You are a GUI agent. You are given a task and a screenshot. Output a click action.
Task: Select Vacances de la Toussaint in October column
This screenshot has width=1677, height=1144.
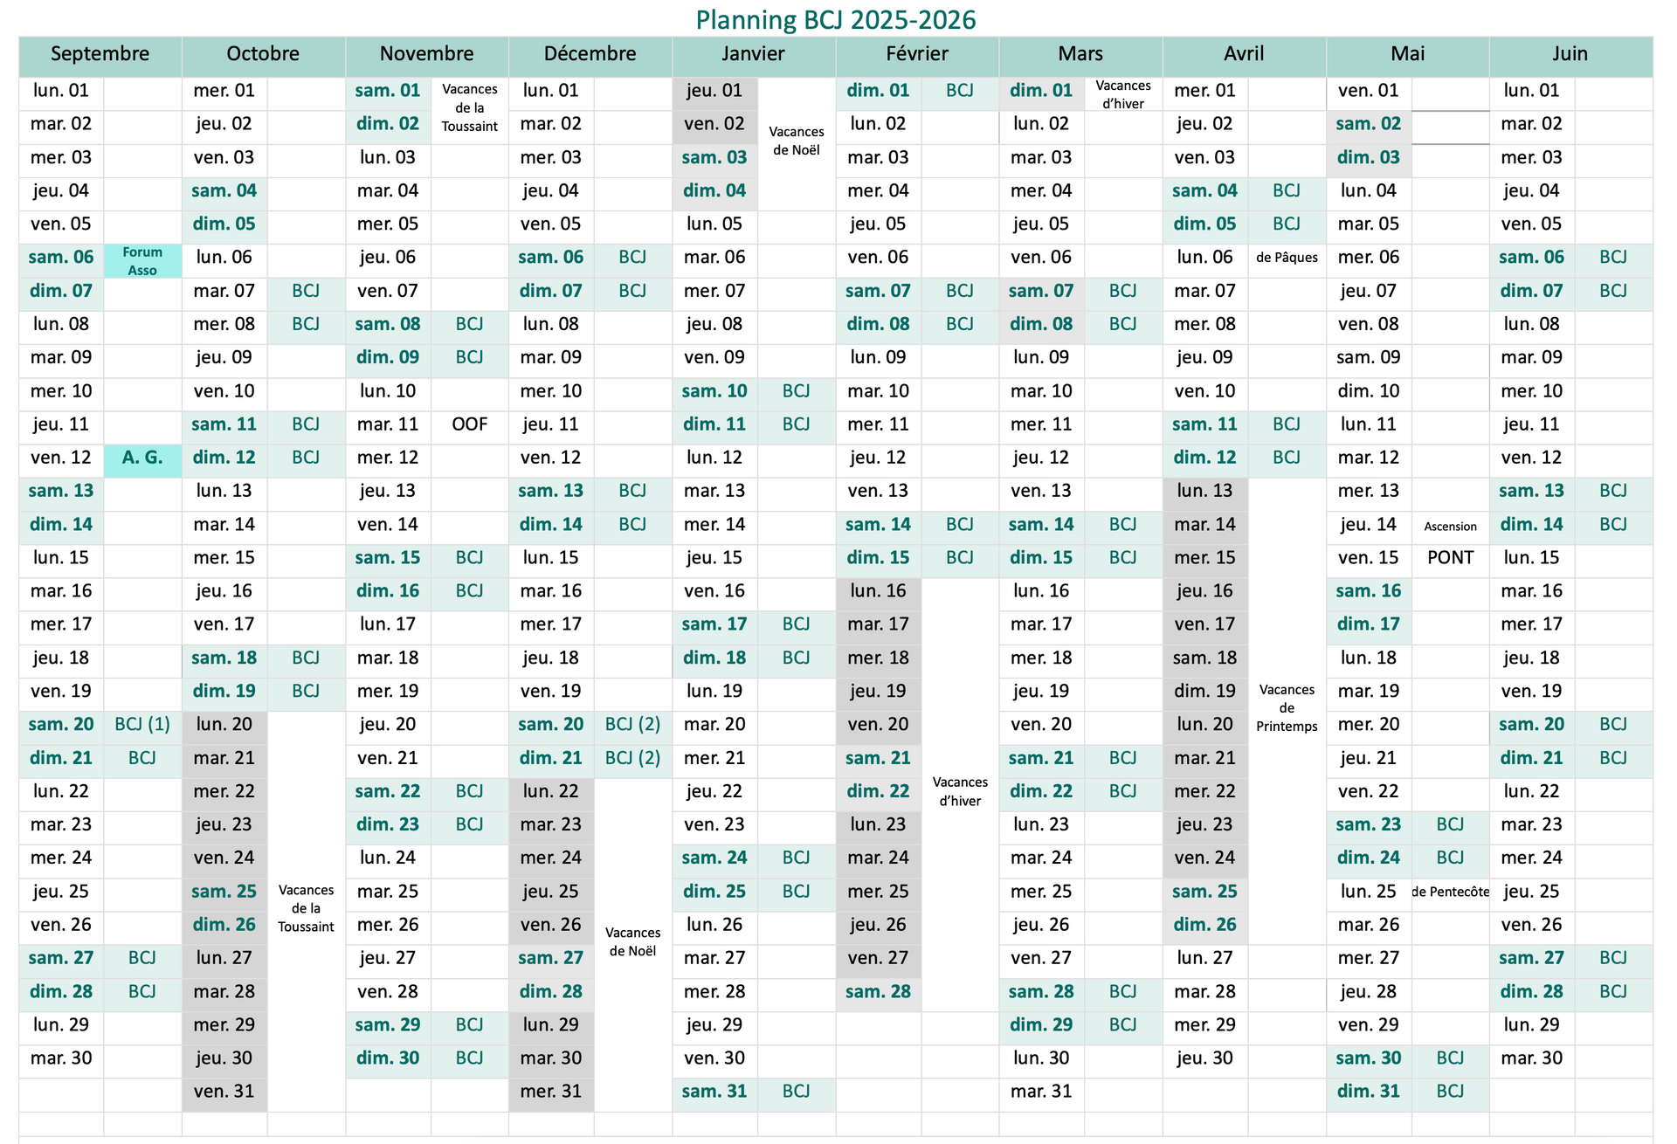(306, 908)
